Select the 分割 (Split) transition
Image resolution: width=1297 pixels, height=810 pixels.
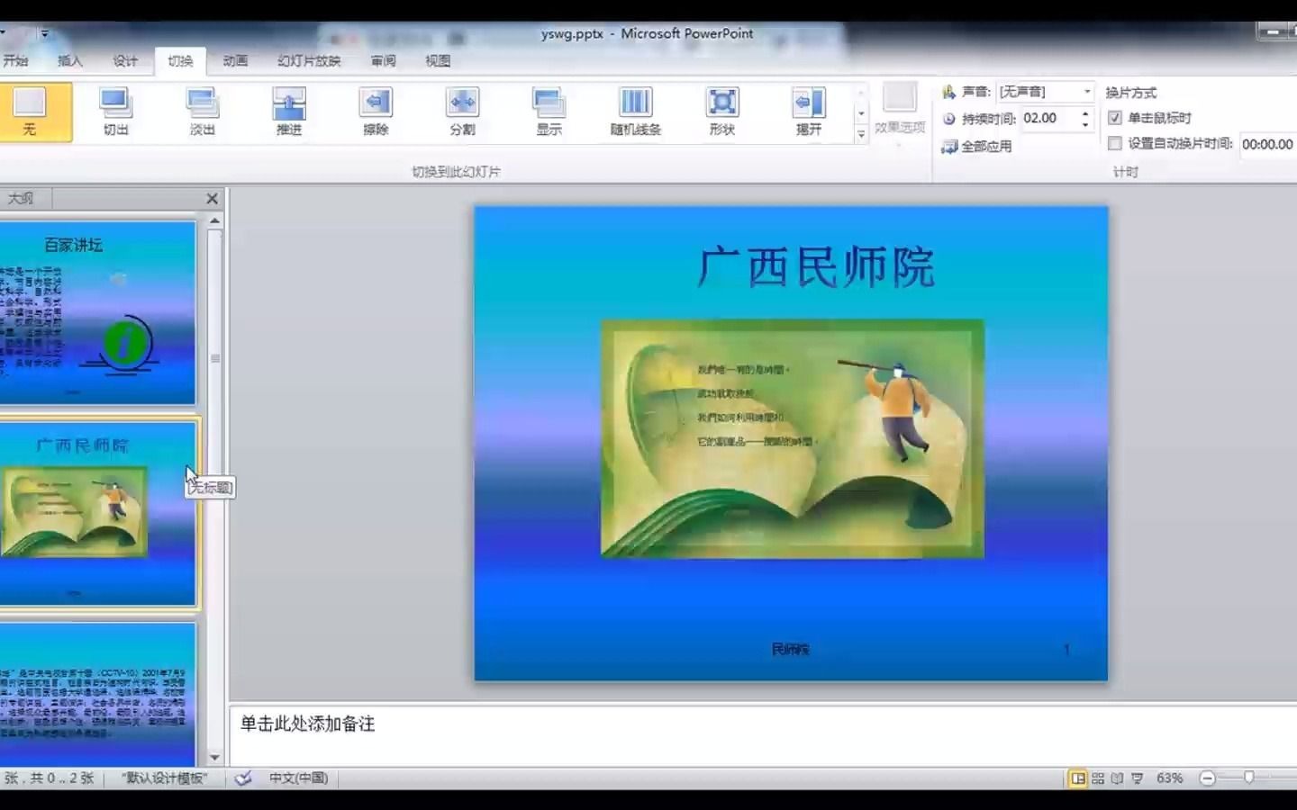462,112
